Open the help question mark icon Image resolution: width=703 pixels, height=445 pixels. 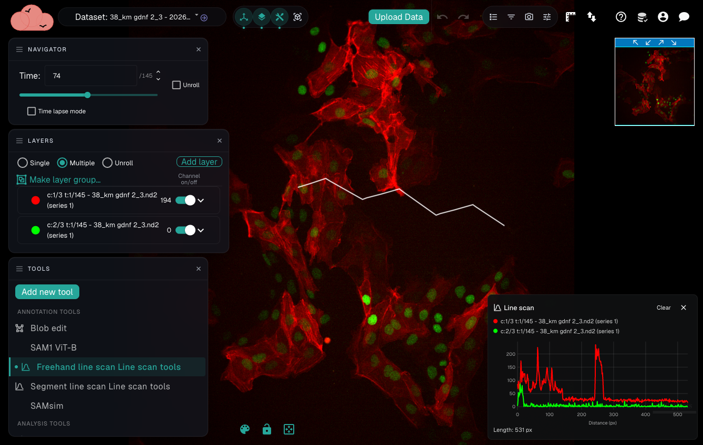tap(621, 17)
